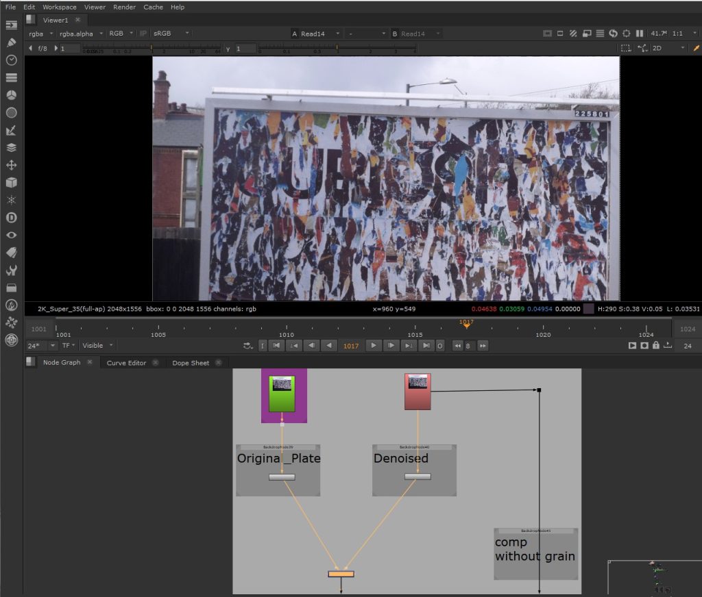Click the current frame field showing 1017
This screenshot has height=597, width=702.
click(x=351, y=346)
